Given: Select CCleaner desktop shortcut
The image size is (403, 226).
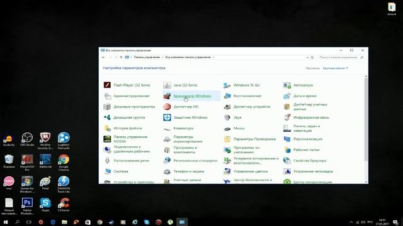Looking at the screenshot, I should click(x=64, y=205).
